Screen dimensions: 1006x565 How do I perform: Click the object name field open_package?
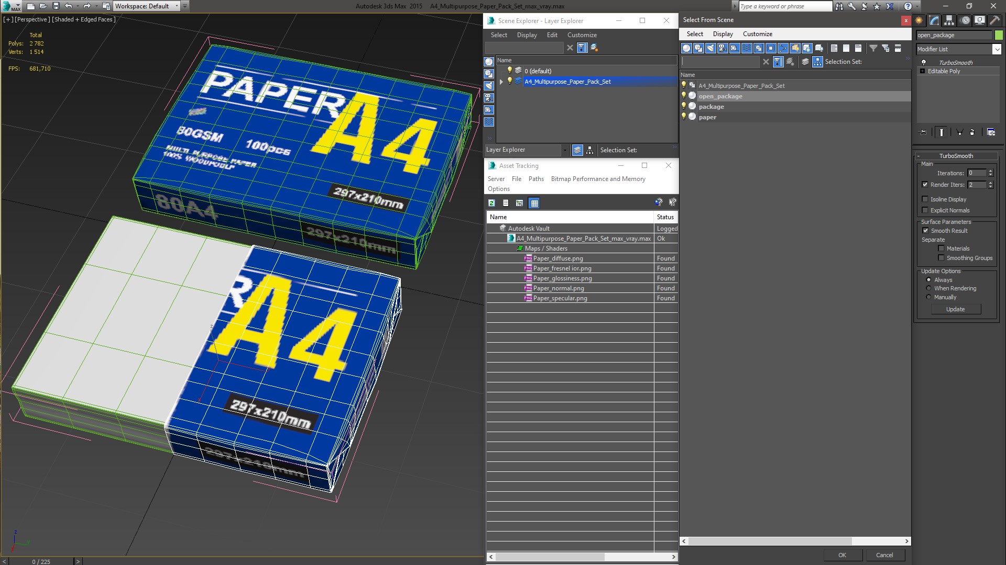[954, 35]
